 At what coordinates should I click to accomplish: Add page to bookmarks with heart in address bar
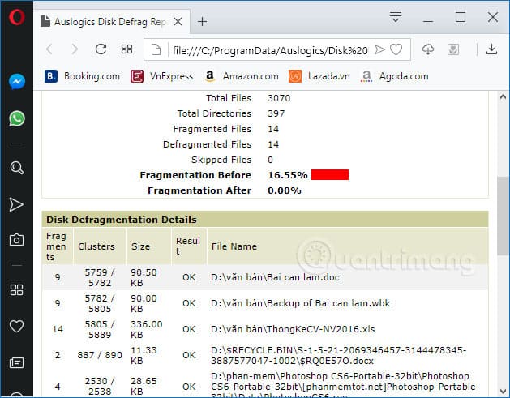tap(396, 49)
